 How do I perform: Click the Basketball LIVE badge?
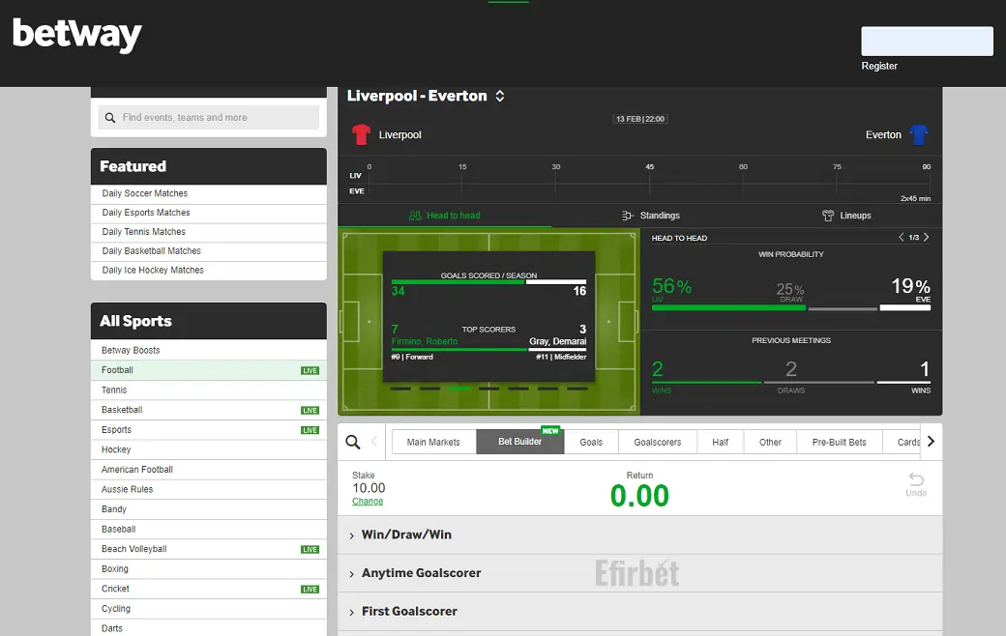pos(310,411)
